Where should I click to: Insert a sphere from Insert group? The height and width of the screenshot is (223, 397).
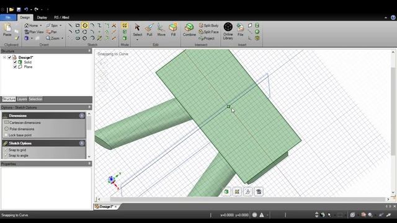[257, 32]
